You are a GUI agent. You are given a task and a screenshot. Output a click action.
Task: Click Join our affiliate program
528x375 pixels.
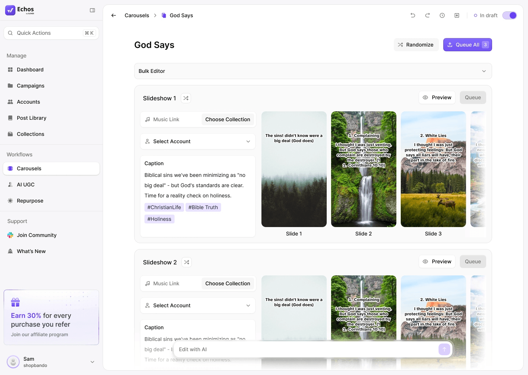coord(40,334)
